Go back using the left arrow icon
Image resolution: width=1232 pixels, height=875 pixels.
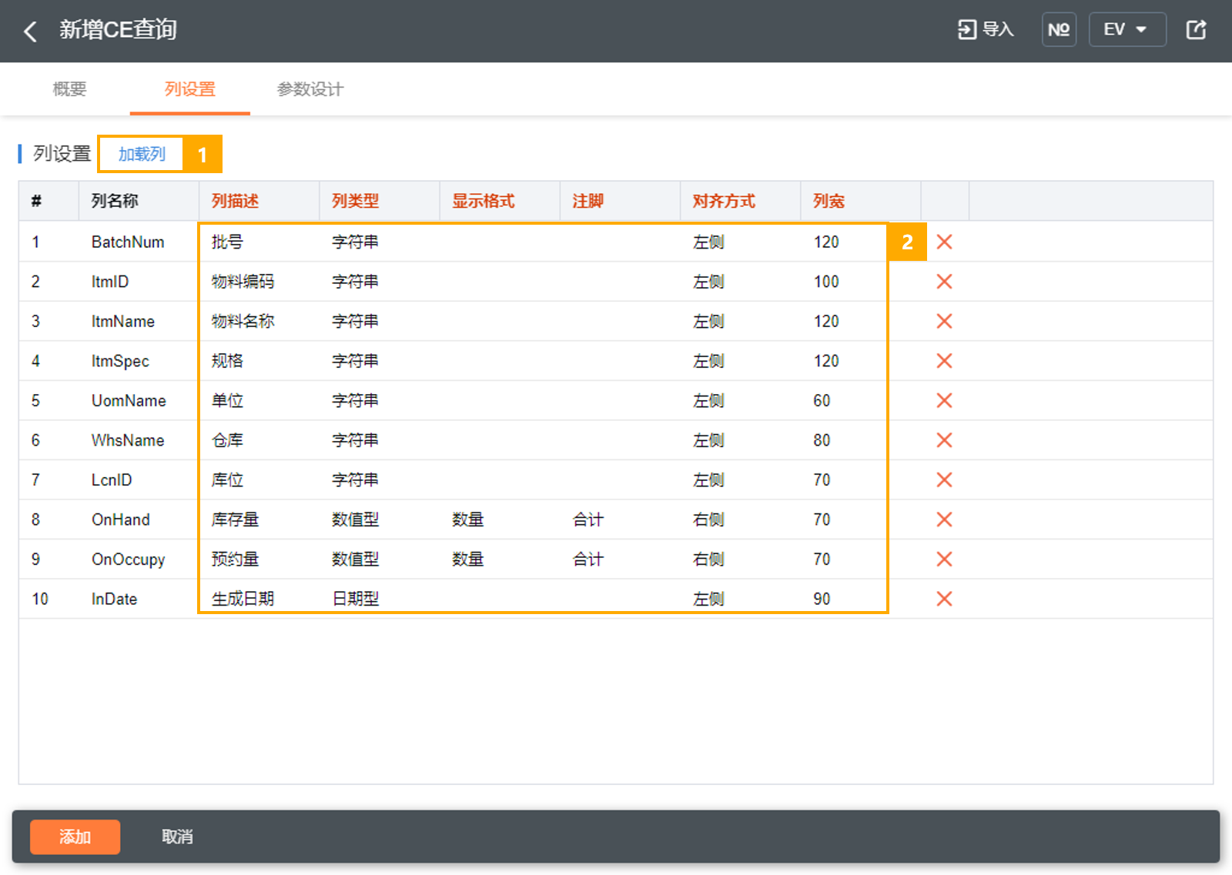(x=31, y=31)
